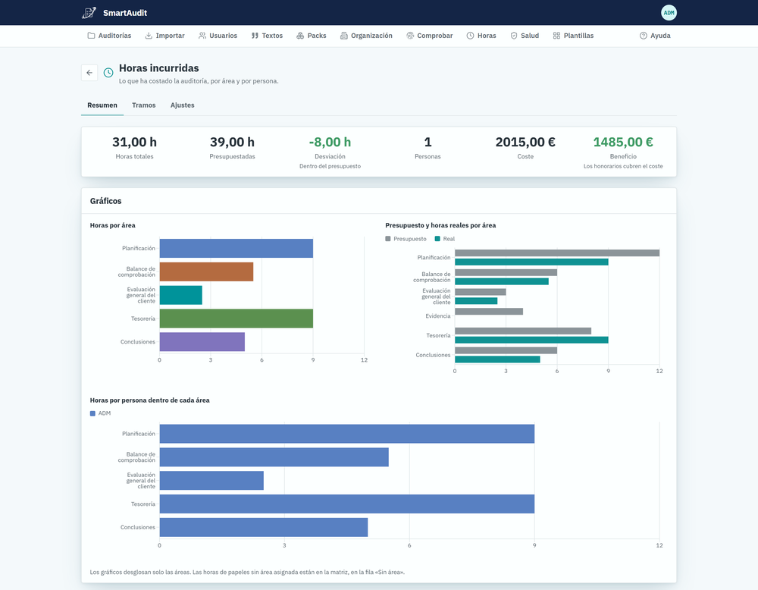Click the gray Evidencia budget bar
This screenshot has width=758, height=590.
pyautogui.click(x=489, y=312)
